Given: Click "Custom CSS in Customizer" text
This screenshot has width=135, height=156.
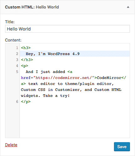Looking at the screenshot, I should [50, 90].
